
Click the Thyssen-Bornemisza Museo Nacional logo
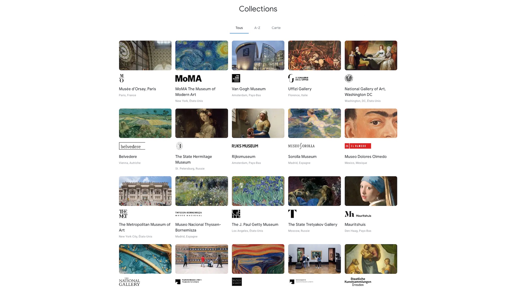coord(188,214)
